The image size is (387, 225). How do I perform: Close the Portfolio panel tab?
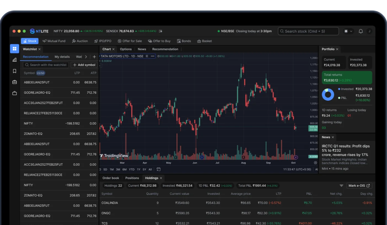[x=337, y=49]
